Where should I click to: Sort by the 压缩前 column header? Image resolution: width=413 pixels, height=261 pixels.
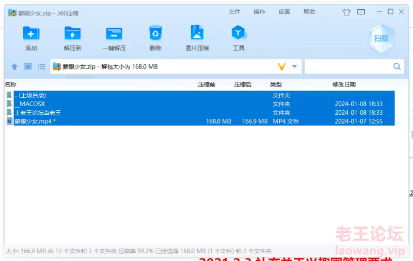pyautogui.click(x=206, y=84)
